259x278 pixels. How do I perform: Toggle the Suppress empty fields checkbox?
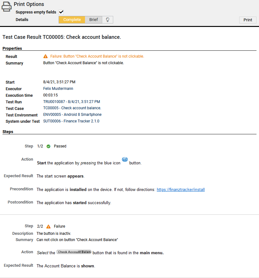61,12
